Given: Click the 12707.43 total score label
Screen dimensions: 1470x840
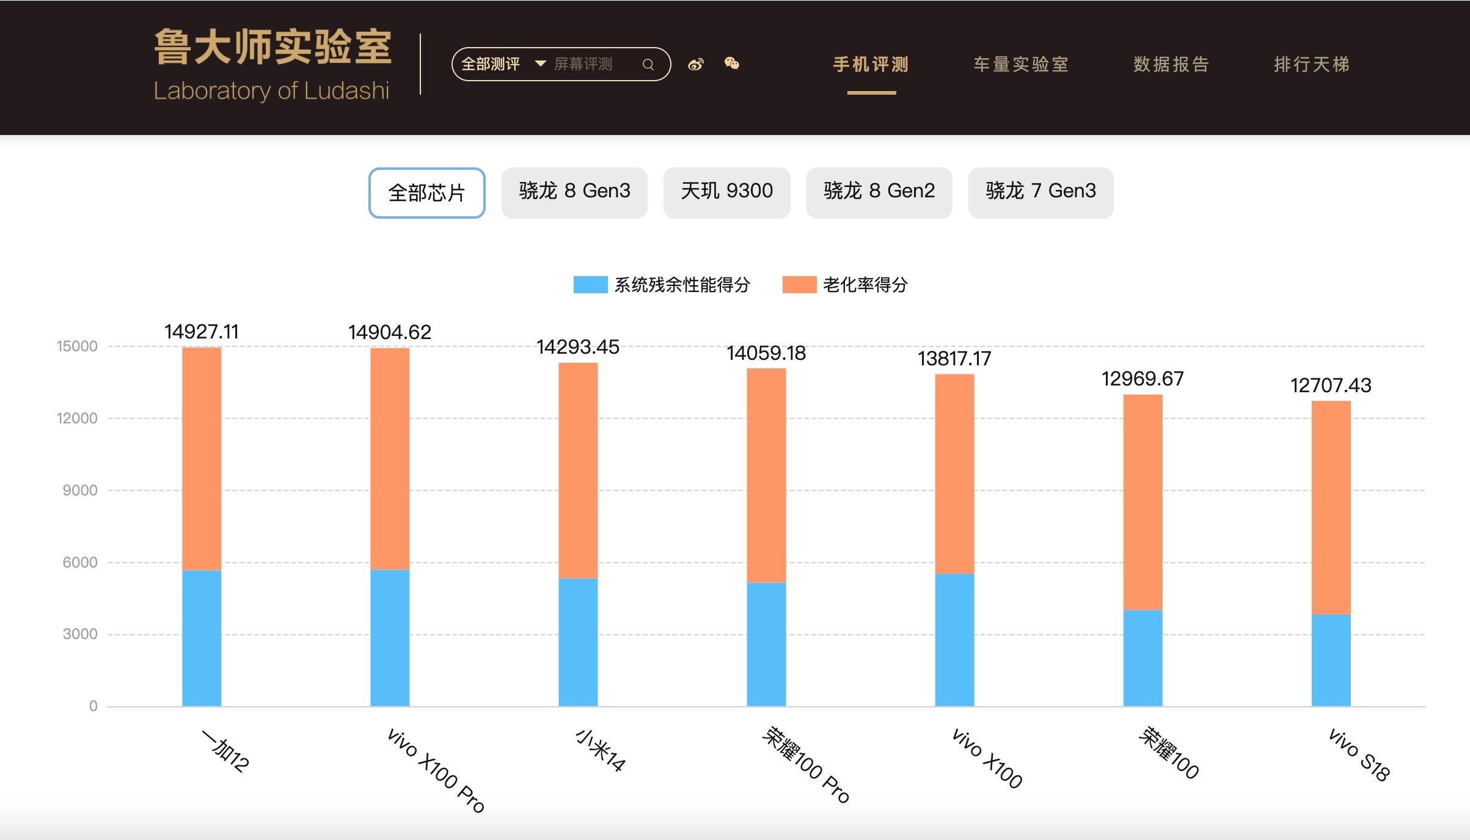Looking at the screenshot, I should (1331, 385).
